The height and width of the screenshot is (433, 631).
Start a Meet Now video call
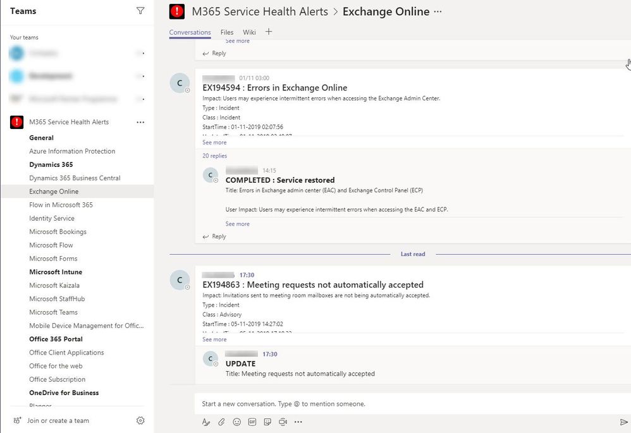click(283, 422)
